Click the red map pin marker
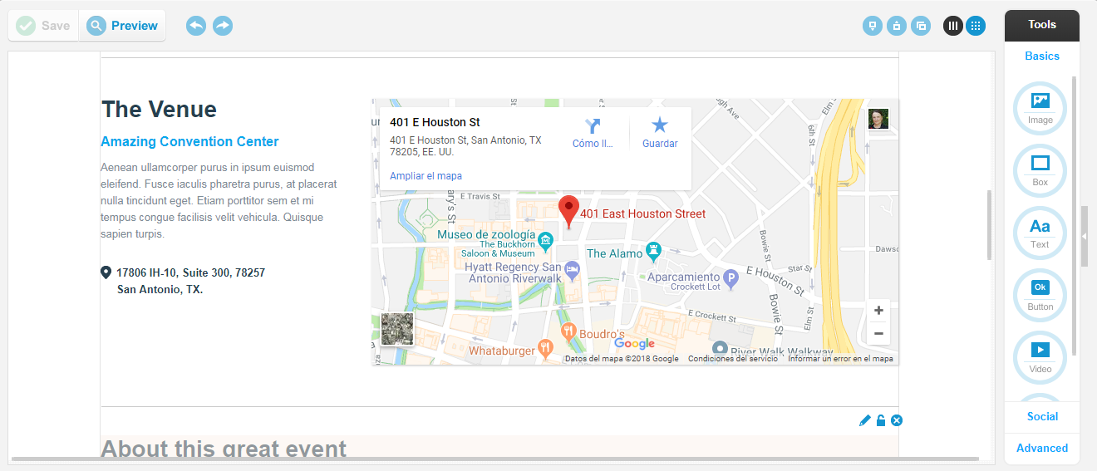This screenshot has width=1097, height=471. pyautogui.click(x=568, y=212)
